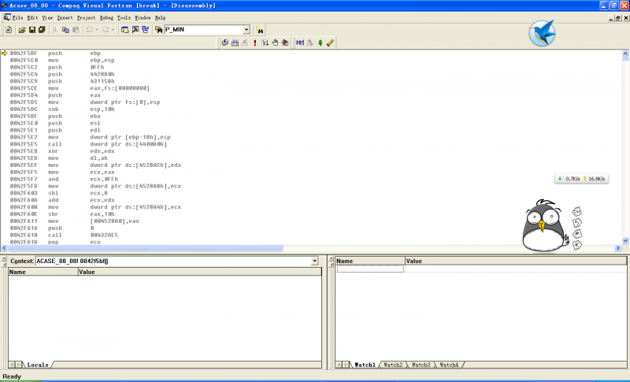Open Find in Files
Viewport: 630px width, 382px height.
[159, 30]
